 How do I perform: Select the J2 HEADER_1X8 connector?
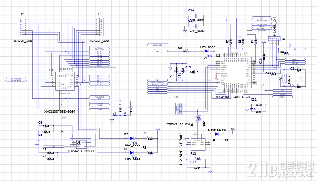click(20, 27)
